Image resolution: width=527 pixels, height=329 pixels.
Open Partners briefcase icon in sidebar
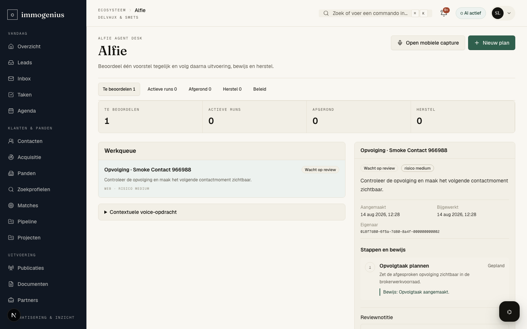pyautogui.click(x=11, y=300)
